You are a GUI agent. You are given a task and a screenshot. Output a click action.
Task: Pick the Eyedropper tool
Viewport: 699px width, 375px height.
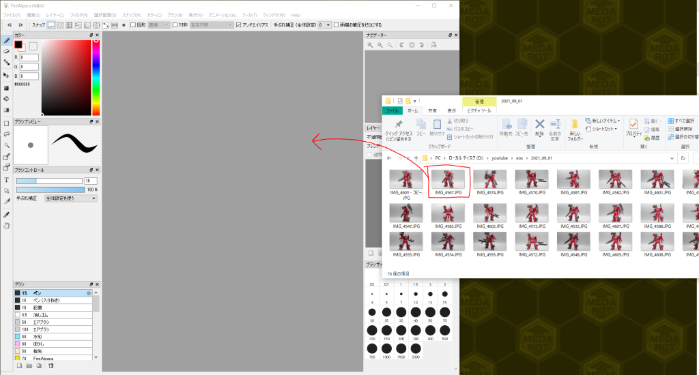pyautogui.click(x=6, y=213)
